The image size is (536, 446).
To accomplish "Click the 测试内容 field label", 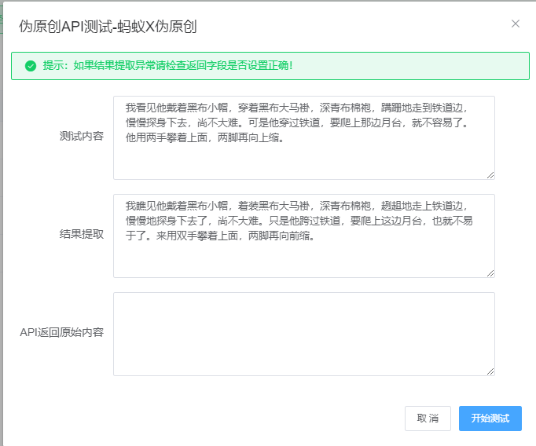I will pos(81,136).
